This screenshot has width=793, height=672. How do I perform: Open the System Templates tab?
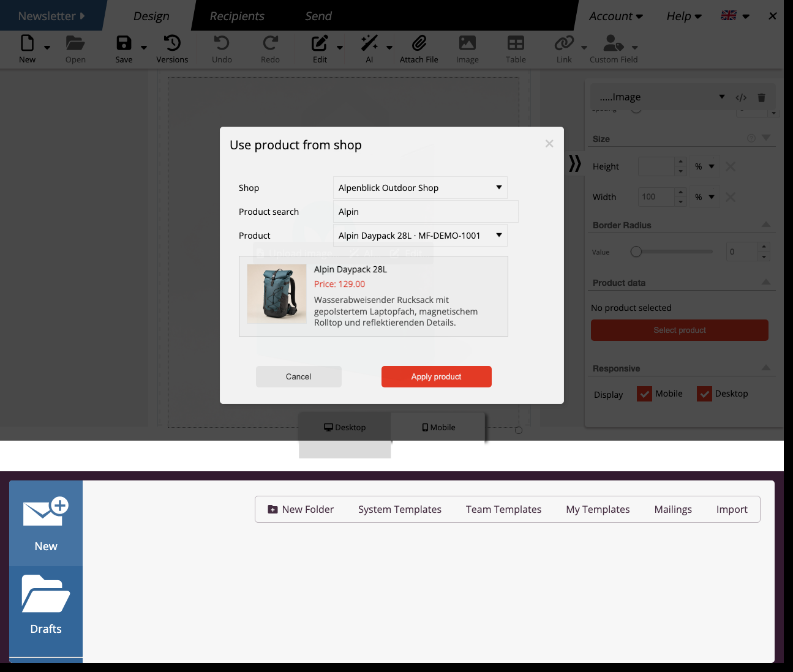tap(400, 509)
